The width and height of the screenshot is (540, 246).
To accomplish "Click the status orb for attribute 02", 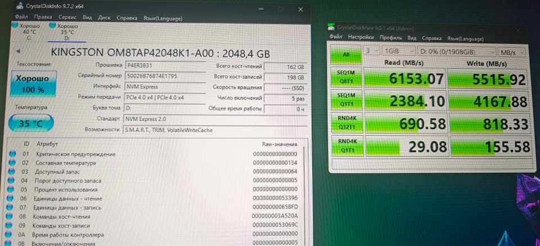I will point(12,163).
